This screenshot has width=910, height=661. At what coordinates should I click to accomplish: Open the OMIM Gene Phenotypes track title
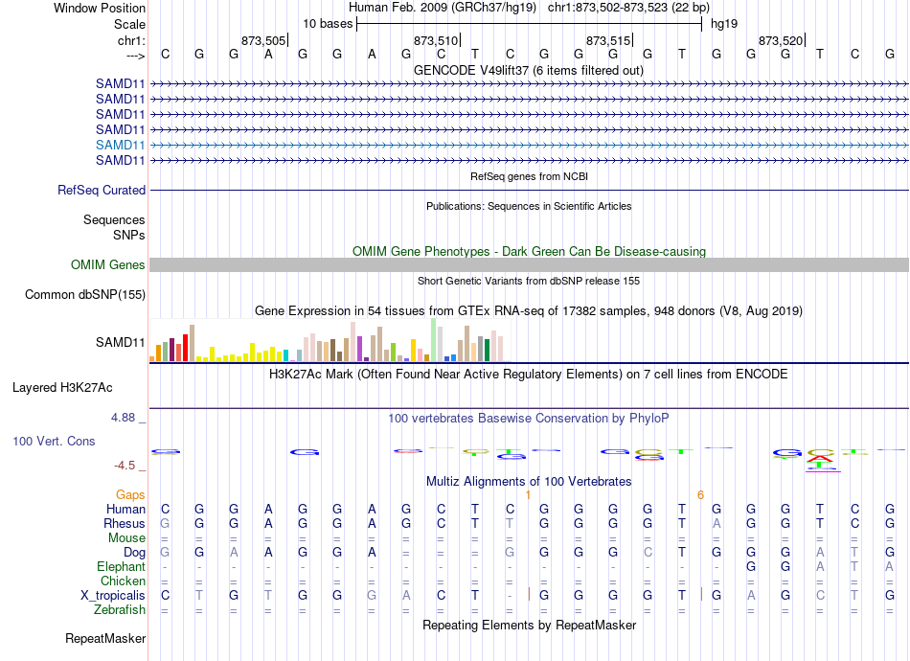pos(529,251)
